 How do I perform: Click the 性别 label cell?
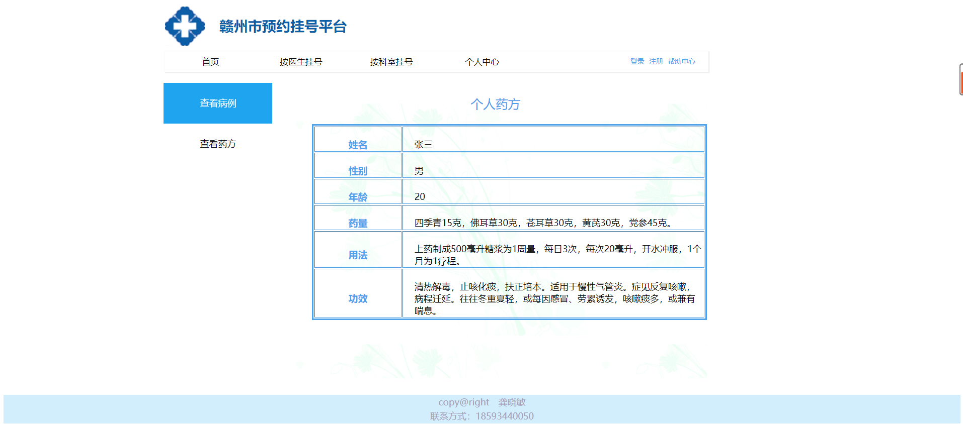[358, 165]
